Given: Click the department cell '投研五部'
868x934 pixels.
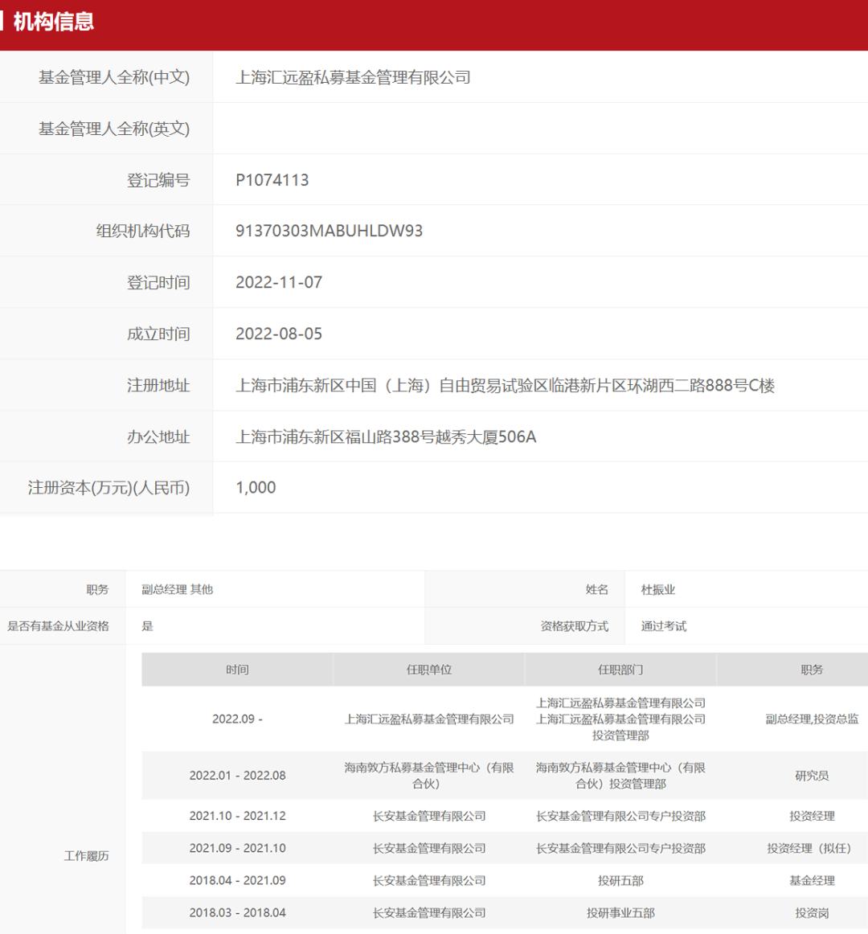Looking at the screenshot, I should [x=620, y=880].
